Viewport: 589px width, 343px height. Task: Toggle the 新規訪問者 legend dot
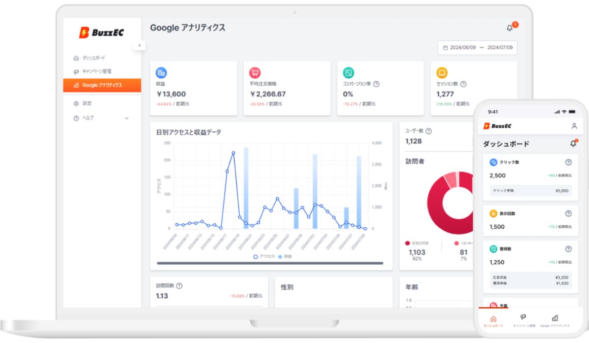407,243
